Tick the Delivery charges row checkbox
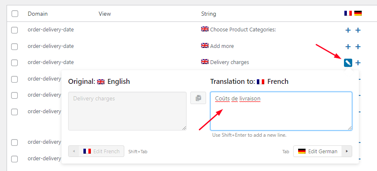Screen dimensions: 377x171 coord(15,63)
